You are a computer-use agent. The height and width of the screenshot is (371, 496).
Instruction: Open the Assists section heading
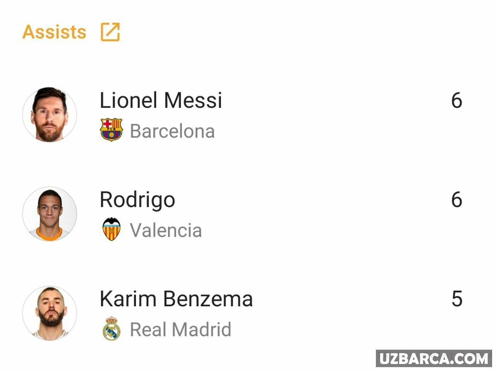(x=54, y=32)
